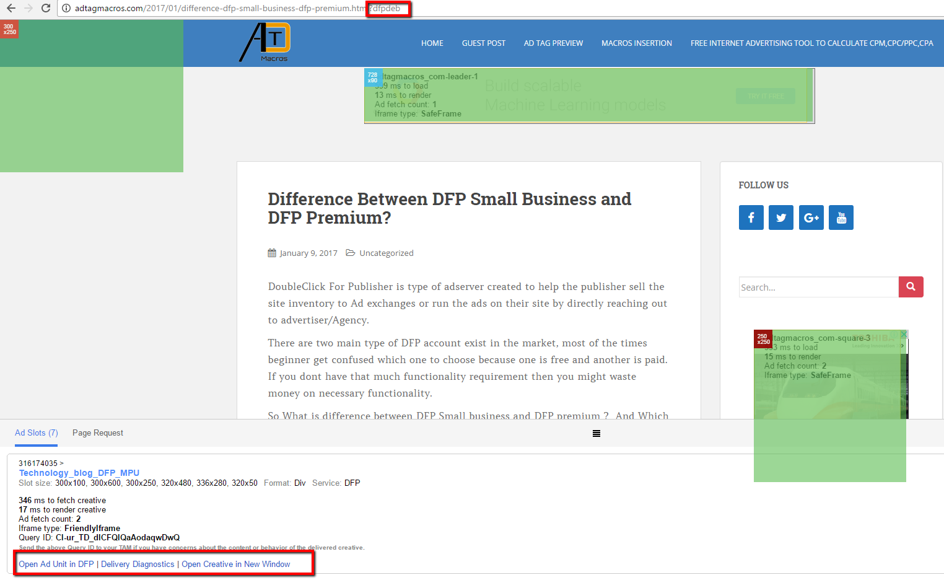944x580 pixels.
Task: Click the leaderboard Iframe type SafeFrame overlay text
Action: click(418, 113)
